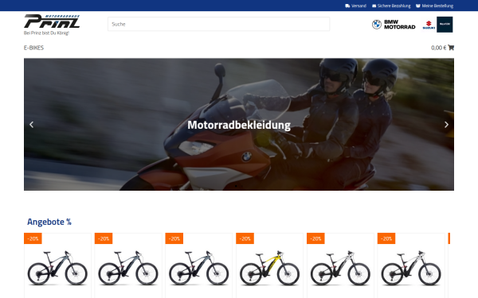This screenshot has height=298, width=478.
Task: Click the Motorradhaus Prinz logo
Action: click(x=52, y=21)
